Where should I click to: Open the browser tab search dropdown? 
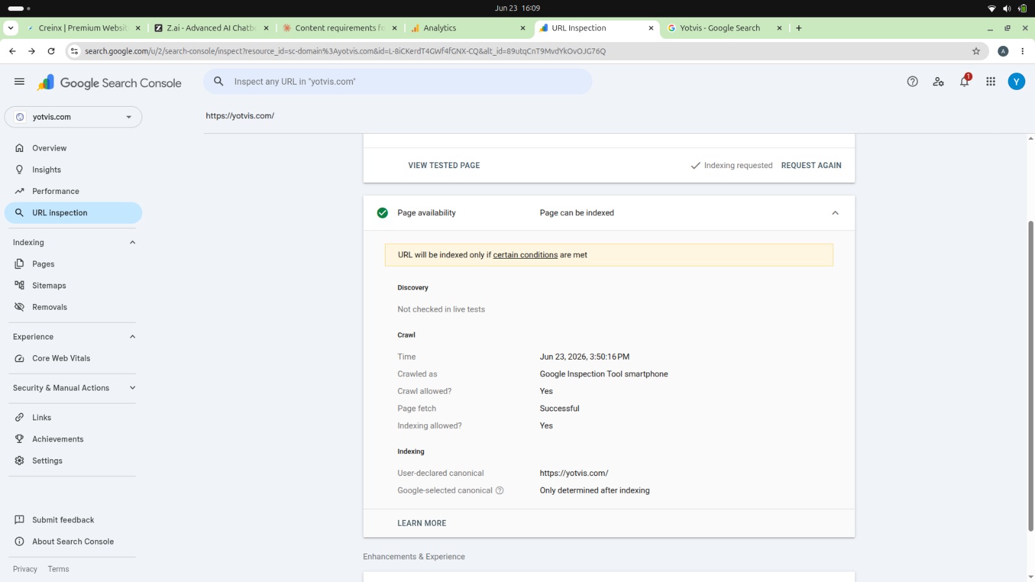[11, 28]
